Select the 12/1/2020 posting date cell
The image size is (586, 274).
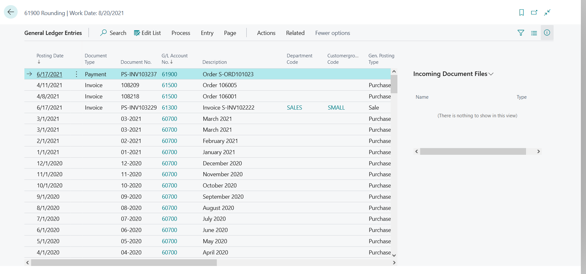coord(50,163)
